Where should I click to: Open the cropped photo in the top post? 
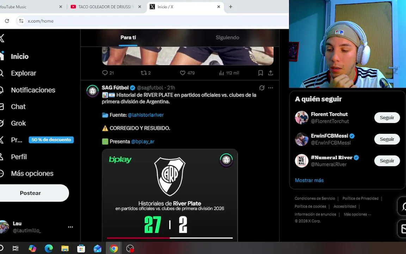(188, 56)
